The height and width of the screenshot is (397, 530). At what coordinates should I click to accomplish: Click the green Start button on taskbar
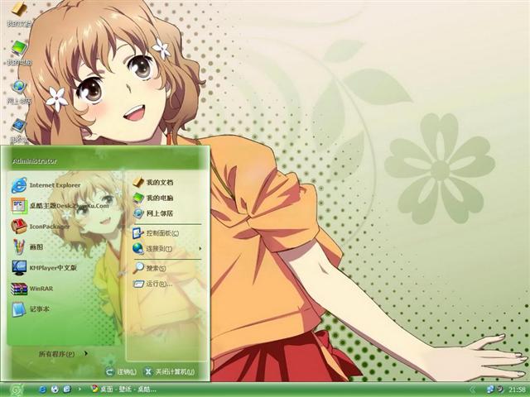[x=16, y=390]
